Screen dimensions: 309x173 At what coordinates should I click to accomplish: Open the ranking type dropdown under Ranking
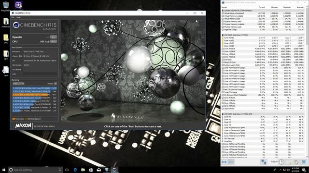[18, 84]
